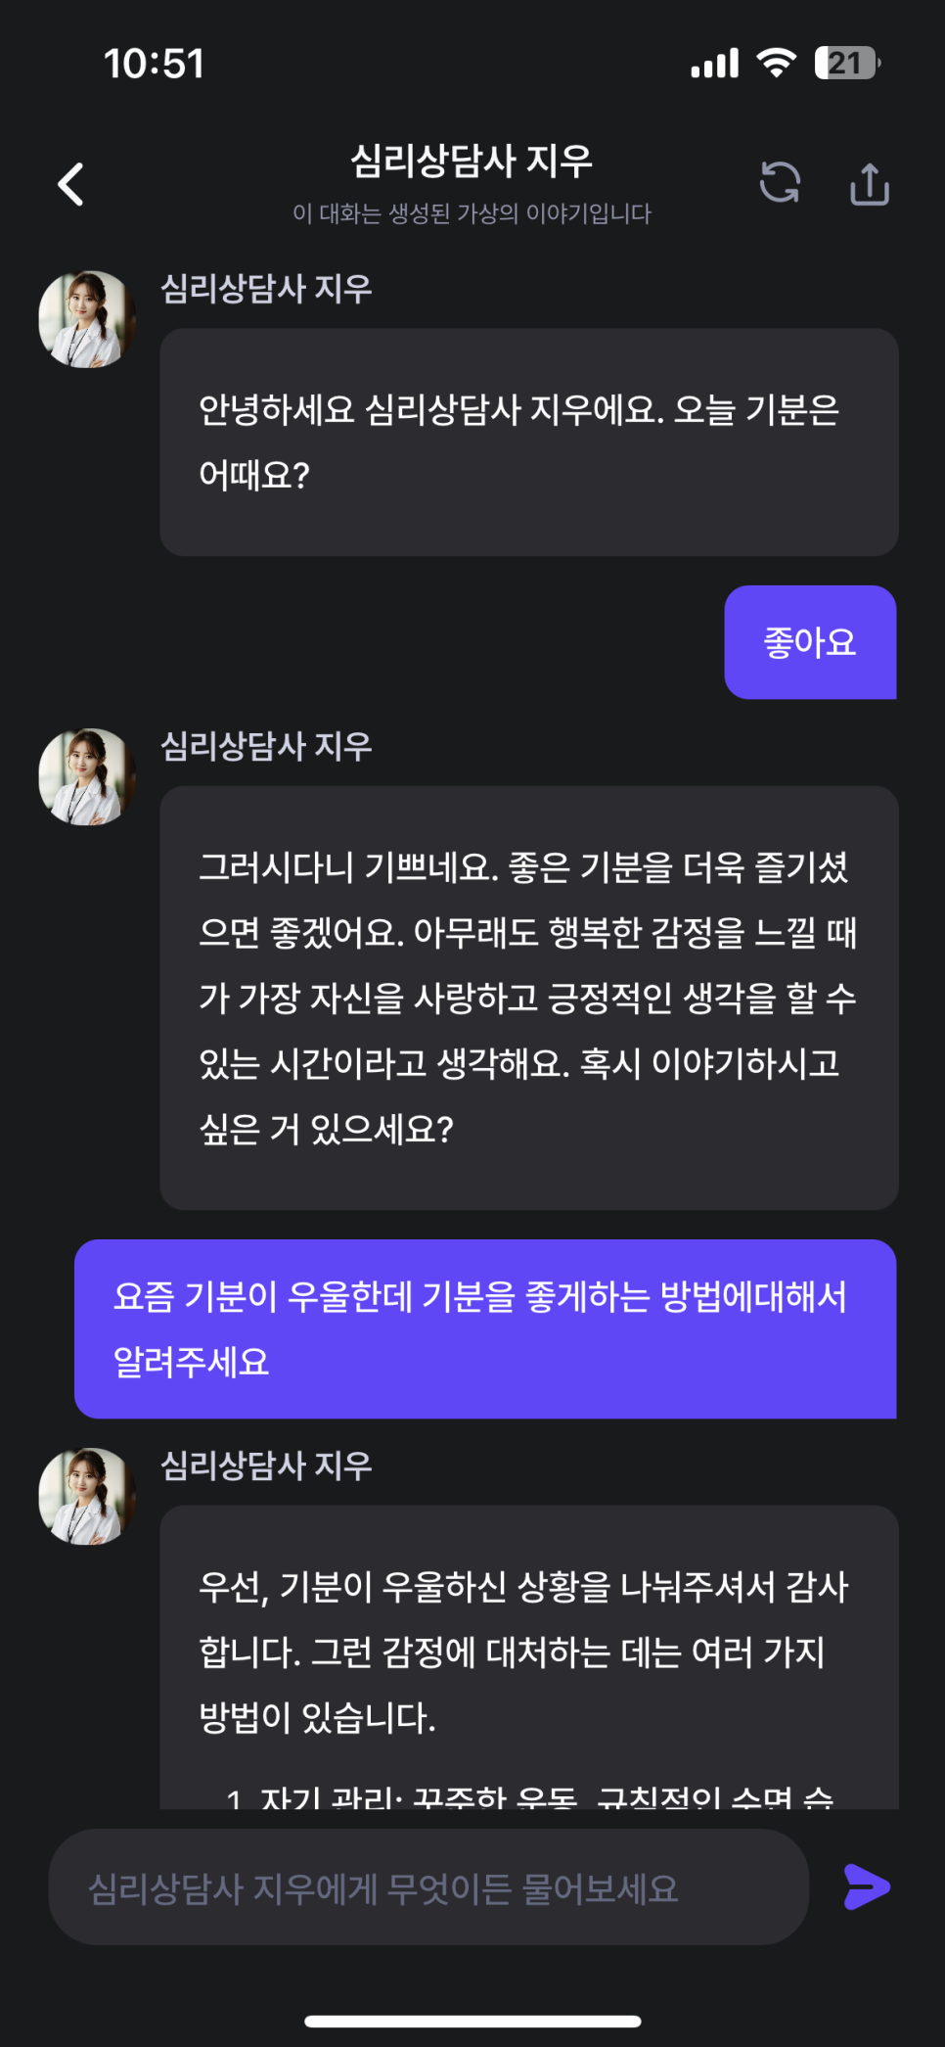Tap the Wi-Fi status icon
Viewport: 945px width, 2047px height.
(x=777, y=64)
